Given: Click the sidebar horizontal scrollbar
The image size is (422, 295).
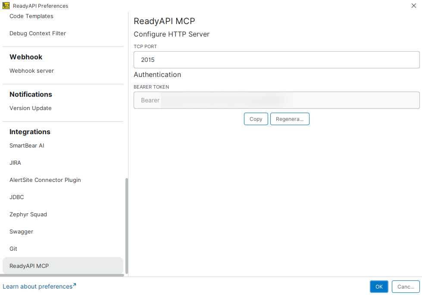Looking at the screenshot, I should pyautogui.click(x=62, y=275).
